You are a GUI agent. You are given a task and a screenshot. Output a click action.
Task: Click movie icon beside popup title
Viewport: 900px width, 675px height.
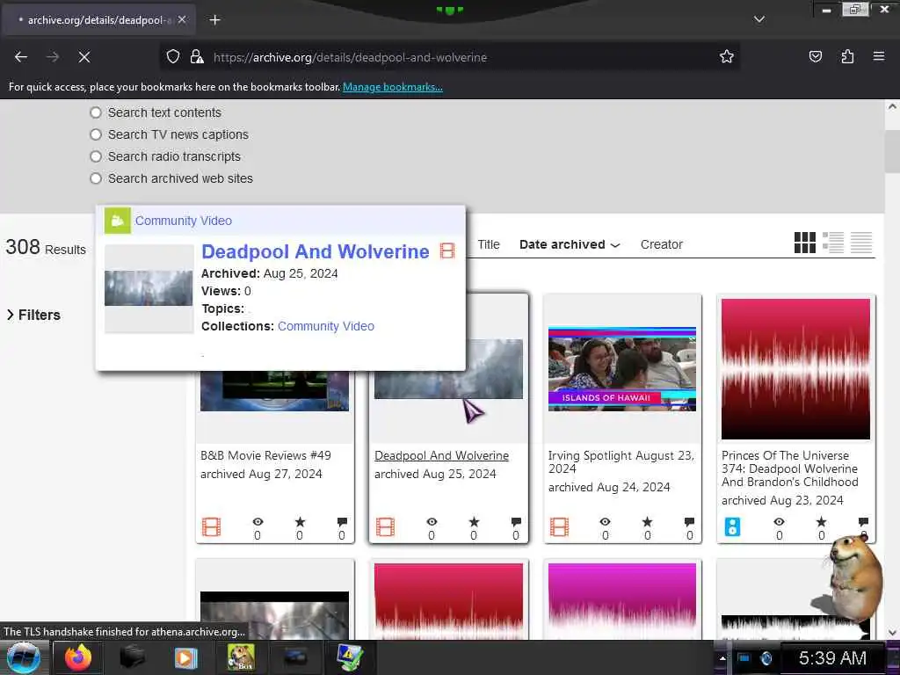(x=447, y=250)
